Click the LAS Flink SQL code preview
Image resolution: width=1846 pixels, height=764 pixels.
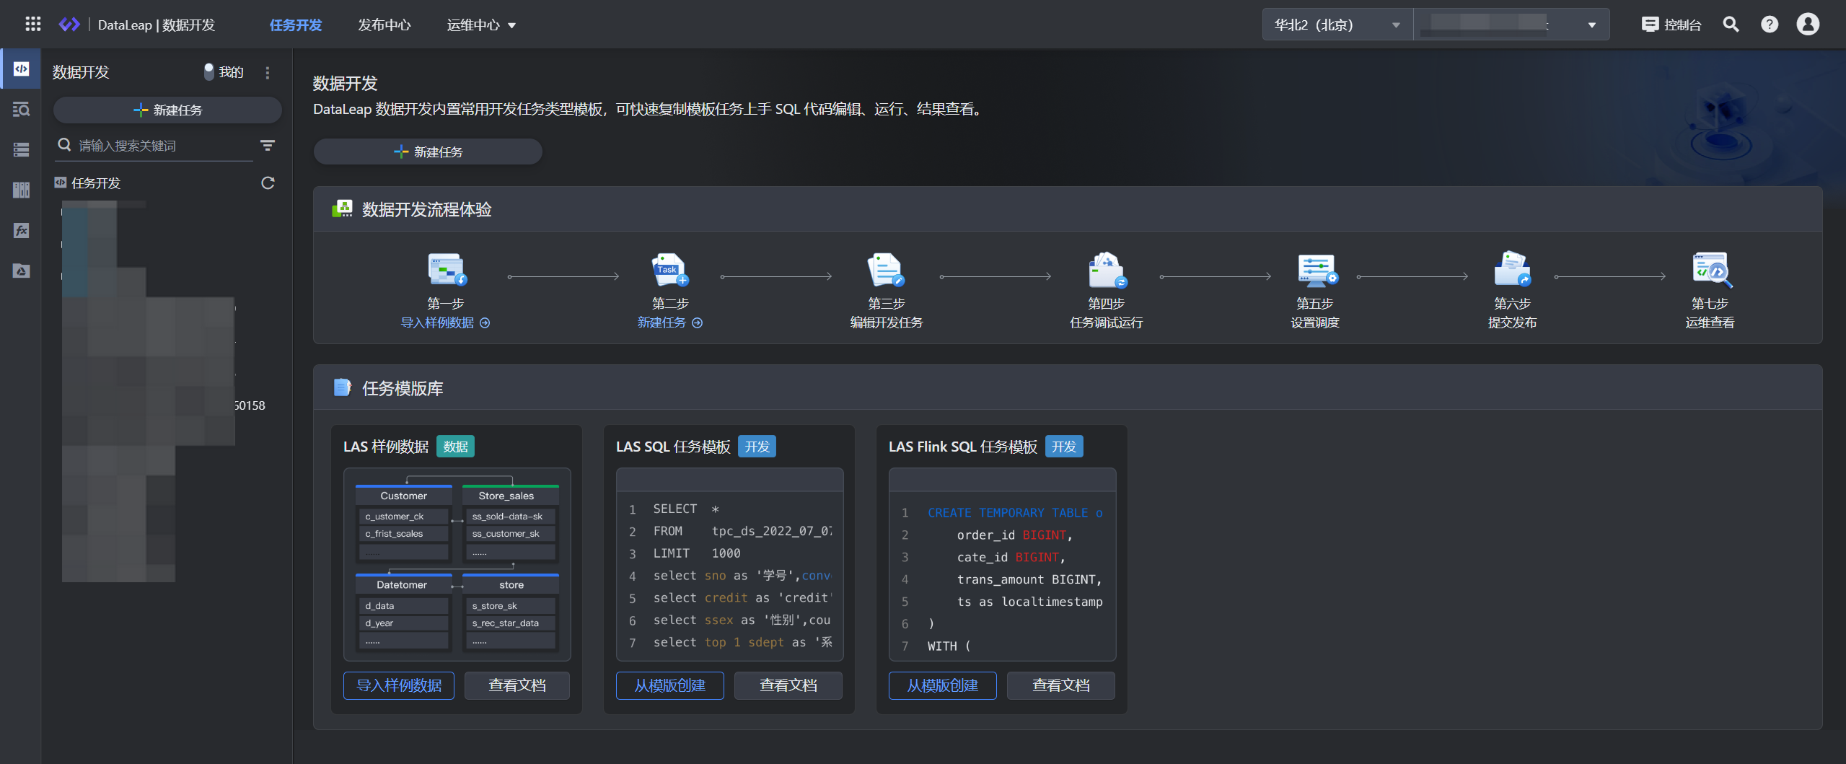click(1002, 564)
